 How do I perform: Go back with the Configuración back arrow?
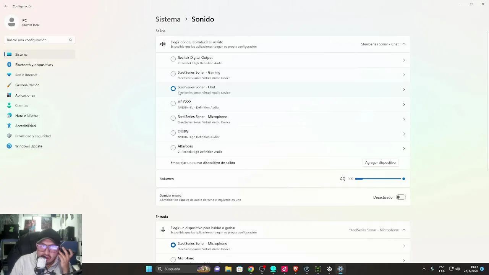point(6,6)
